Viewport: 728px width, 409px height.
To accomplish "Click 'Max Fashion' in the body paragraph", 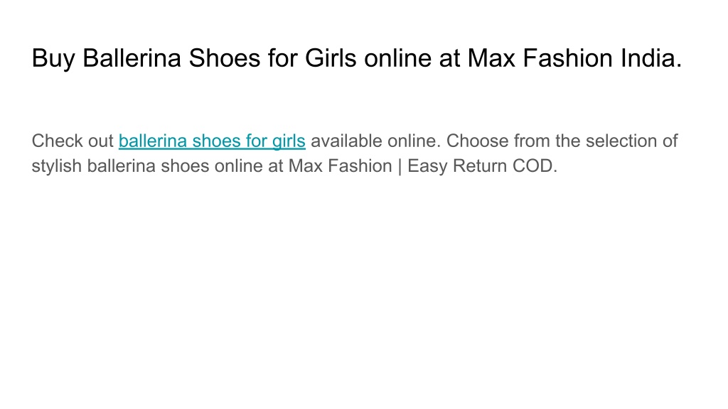I will click(x=341, y=166).
